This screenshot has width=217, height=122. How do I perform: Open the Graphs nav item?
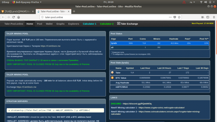[x=60, y=24]
